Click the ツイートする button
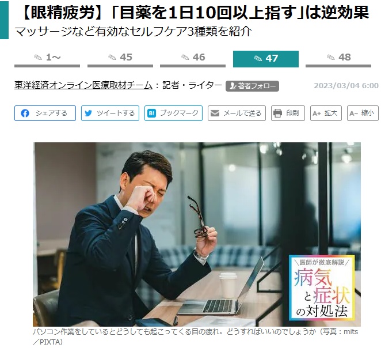The width and height of the screenshot is (381, 348). 110,113
